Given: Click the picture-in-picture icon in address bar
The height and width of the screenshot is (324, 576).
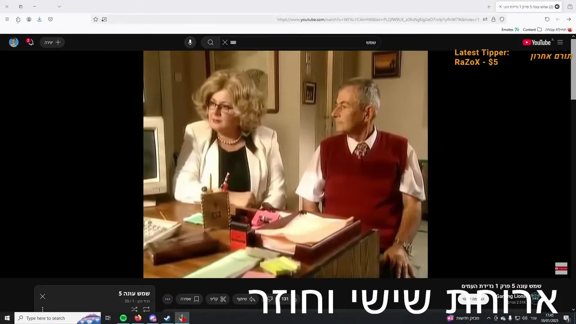Looking at the screenshot, I should (104, 19).
